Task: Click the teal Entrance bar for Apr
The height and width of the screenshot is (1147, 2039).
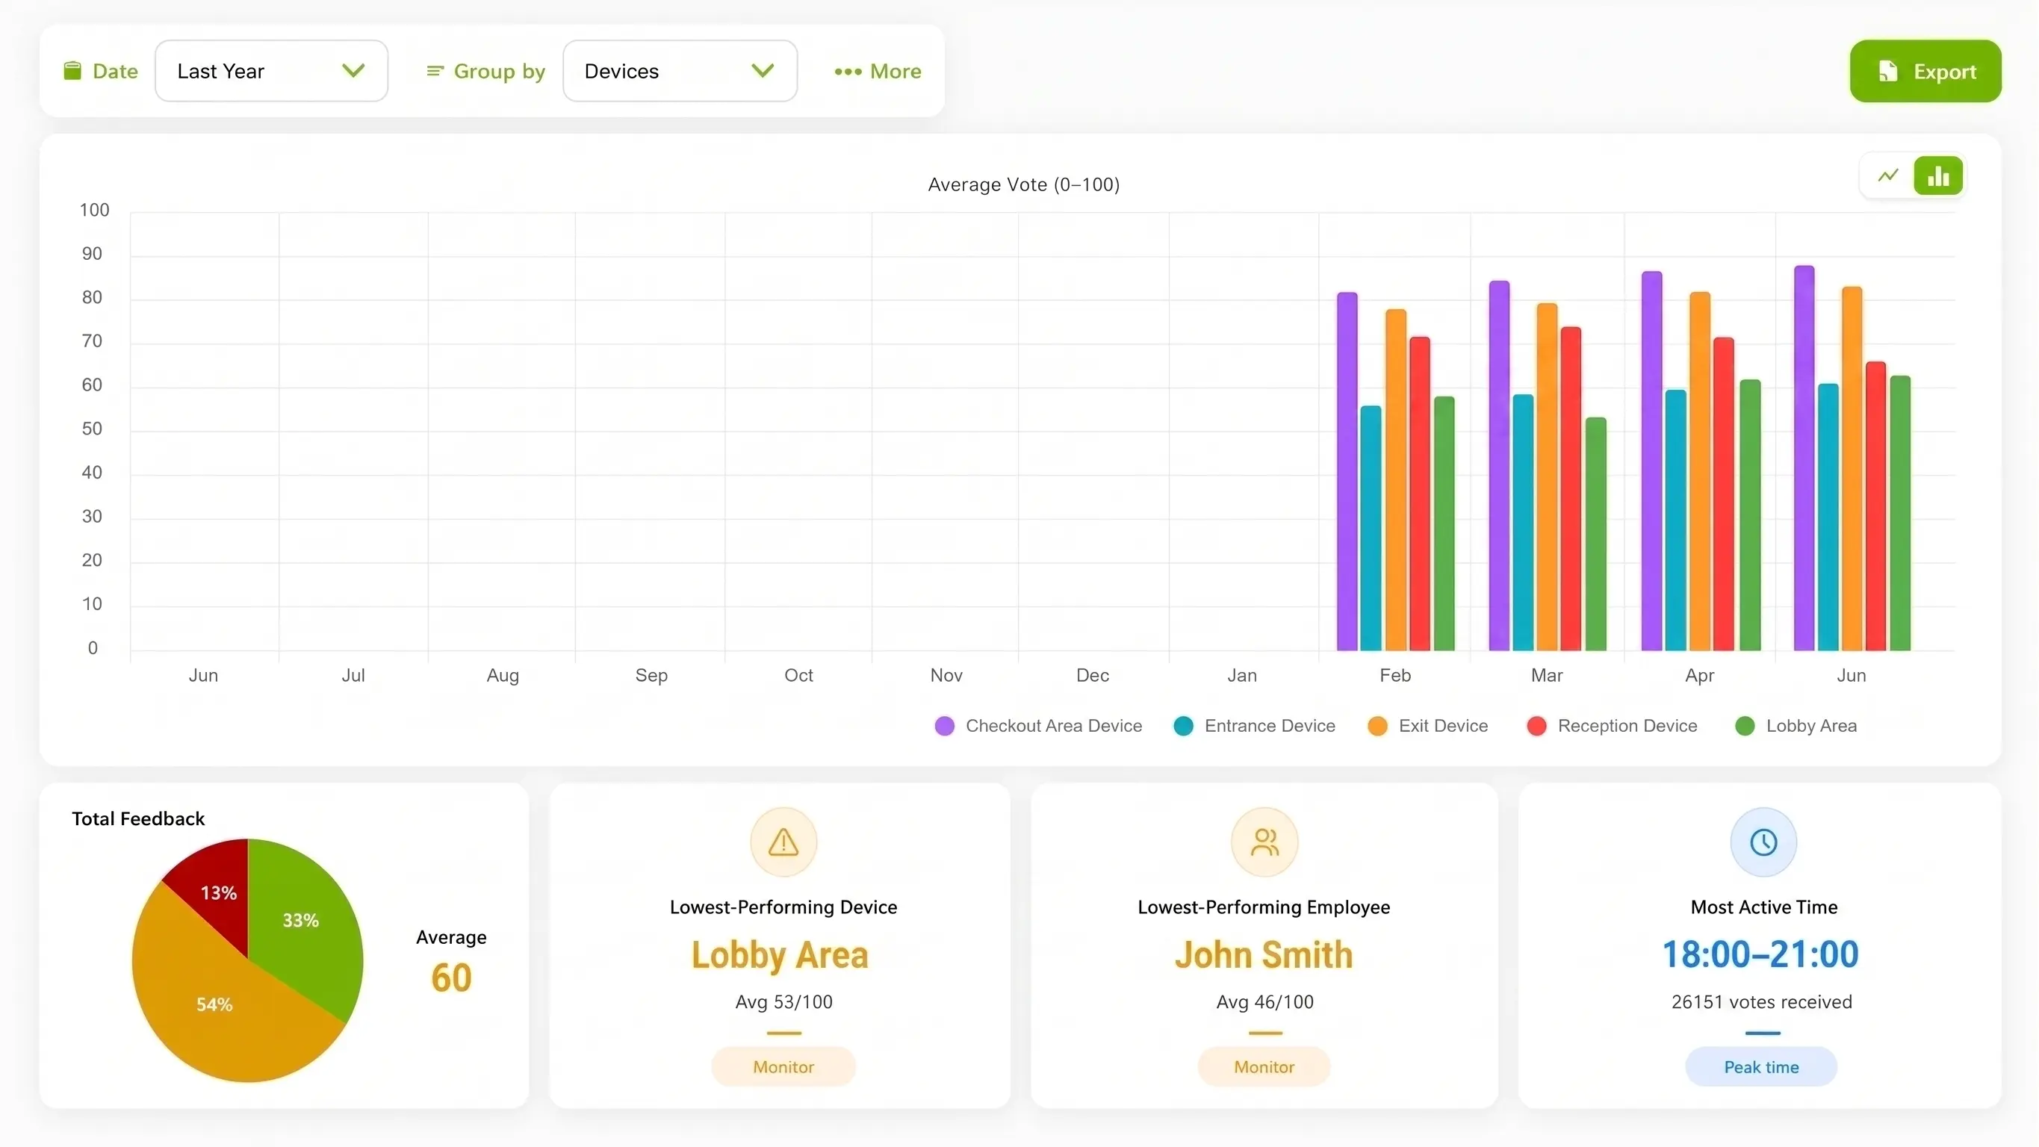Action: pos(1676,520)
